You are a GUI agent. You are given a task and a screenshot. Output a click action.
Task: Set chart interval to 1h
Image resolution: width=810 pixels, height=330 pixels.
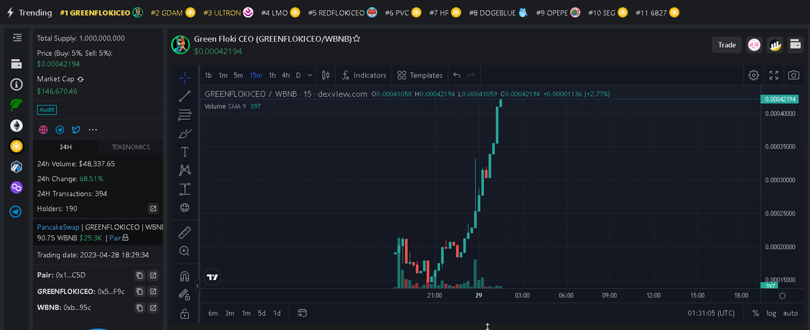(273, 75)
